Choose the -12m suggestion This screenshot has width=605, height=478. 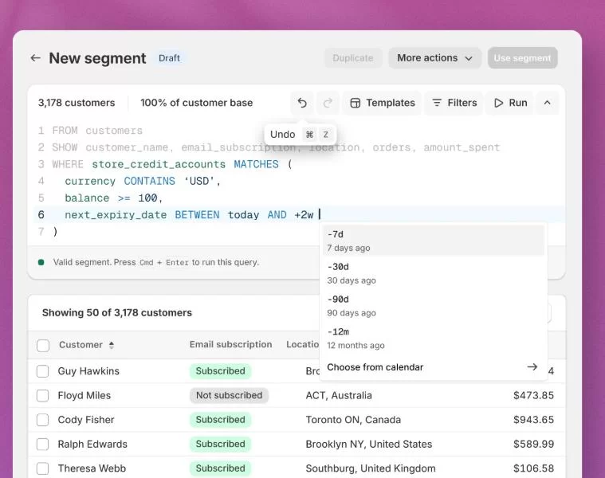pos(434,338)
